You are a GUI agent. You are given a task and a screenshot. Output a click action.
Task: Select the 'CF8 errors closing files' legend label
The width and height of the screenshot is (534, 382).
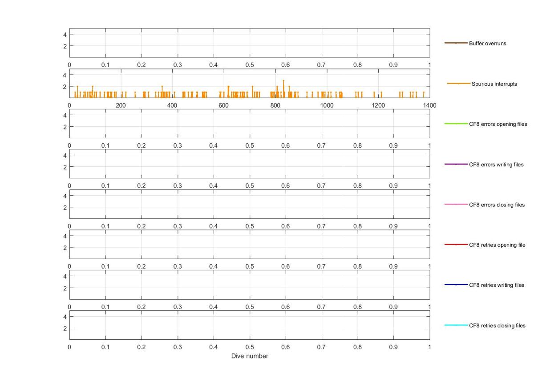(x=497, y=205)
